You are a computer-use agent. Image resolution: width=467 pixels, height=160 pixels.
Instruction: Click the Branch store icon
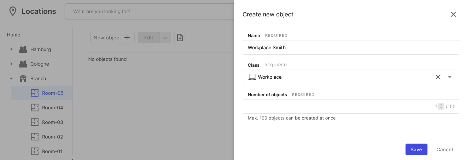click(23, 78)
